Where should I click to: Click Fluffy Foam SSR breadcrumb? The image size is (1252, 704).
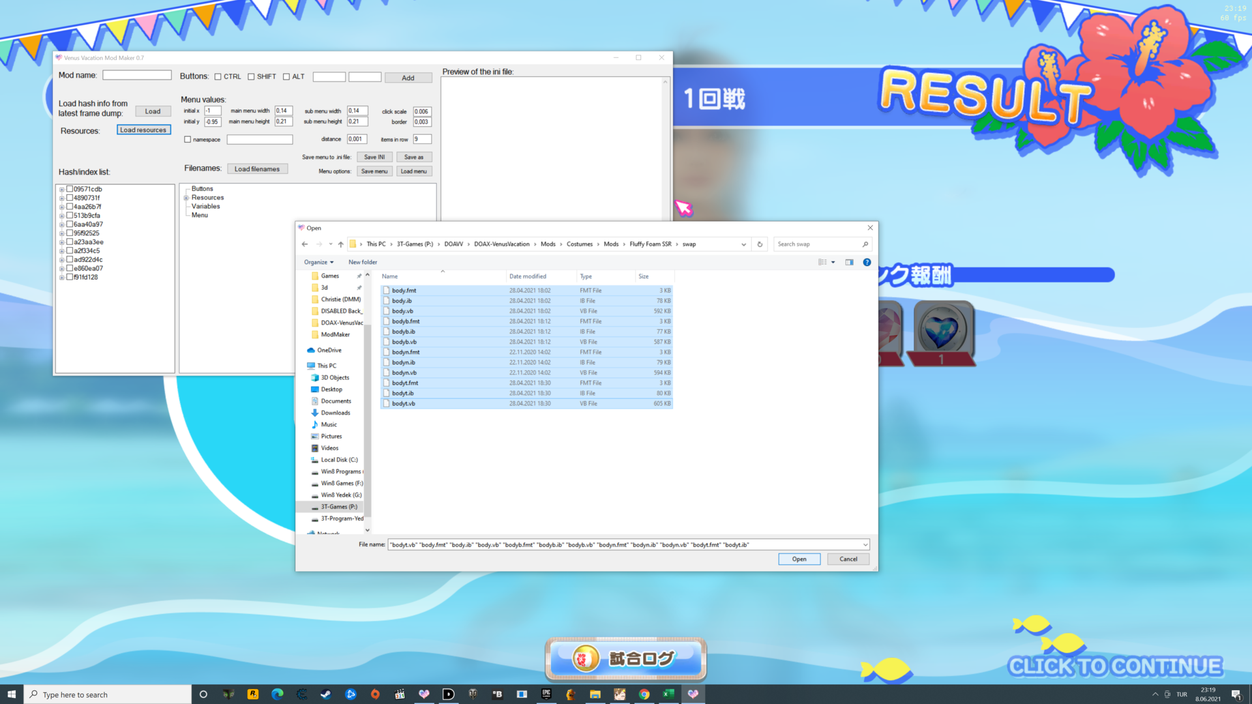pos(650,244)
